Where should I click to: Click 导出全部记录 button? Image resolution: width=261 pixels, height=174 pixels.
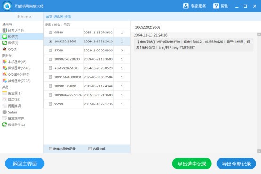[236, 164]
